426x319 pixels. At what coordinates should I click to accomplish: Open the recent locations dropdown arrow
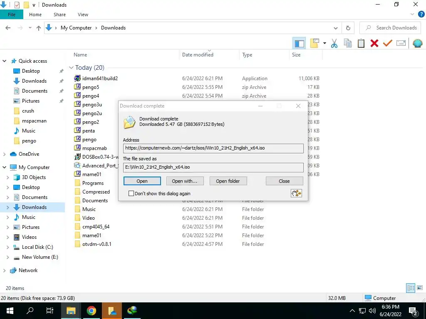(x=30, y=28)
